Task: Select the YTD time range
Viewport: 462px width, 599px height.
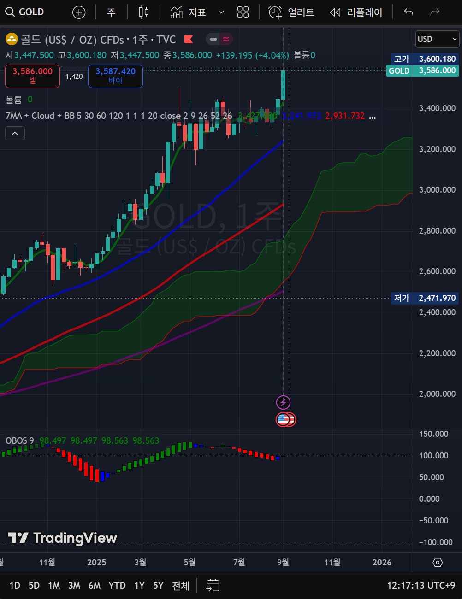Action: 117,586
